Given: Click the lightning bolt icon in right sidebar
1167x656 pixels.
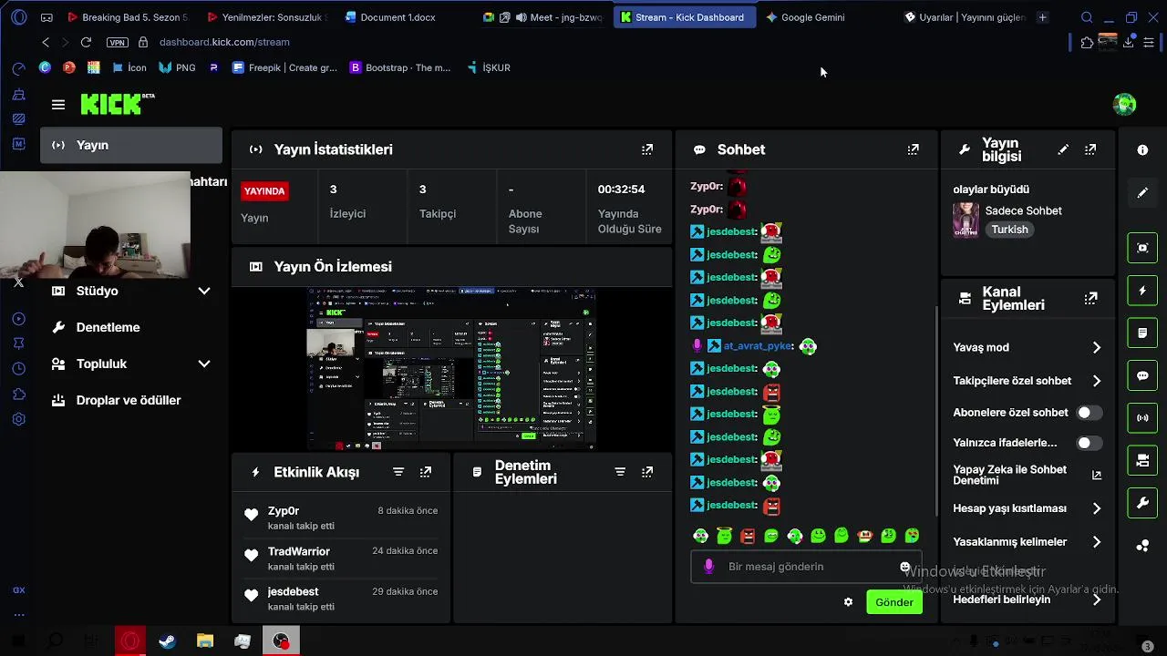Looking at the screenshot, I should point(1142,291).
